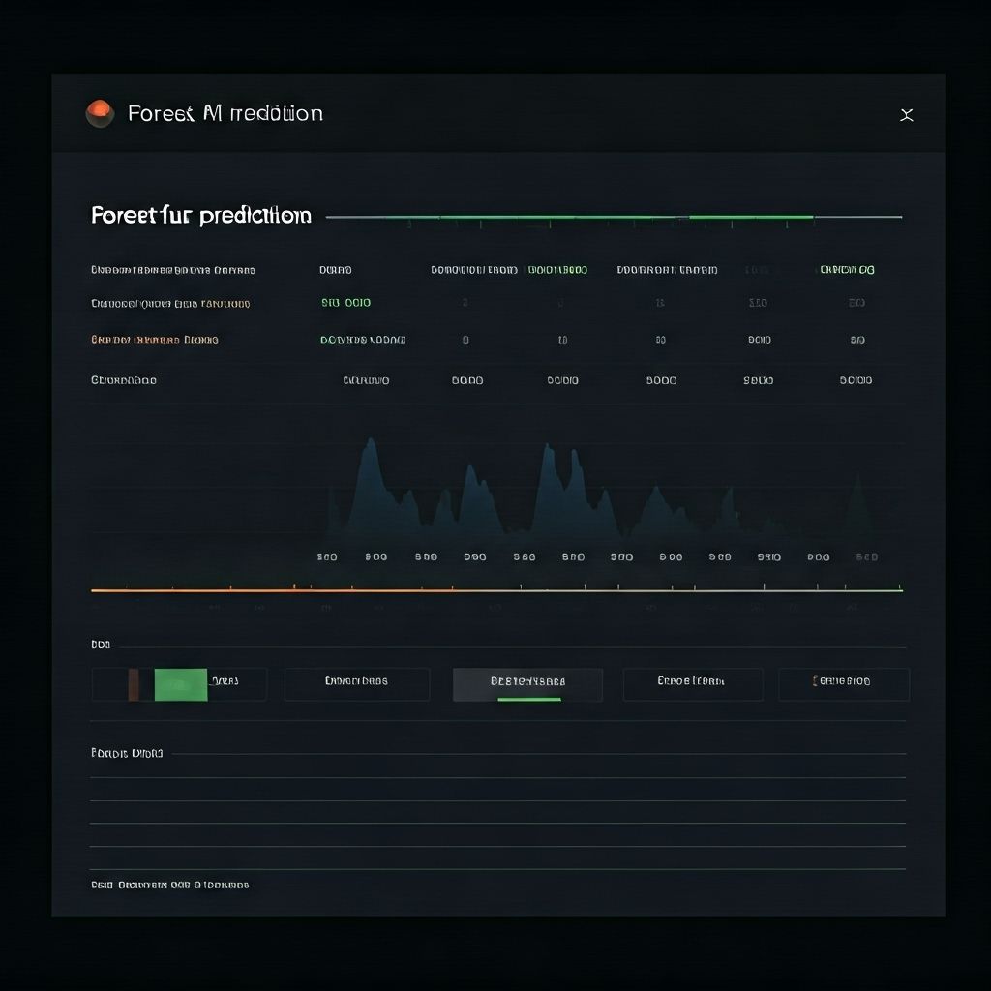Image resolution: width=991 pixels, height=991 pixels.
Task: Toggle the green switch in the options row
Action: point(180,684)
